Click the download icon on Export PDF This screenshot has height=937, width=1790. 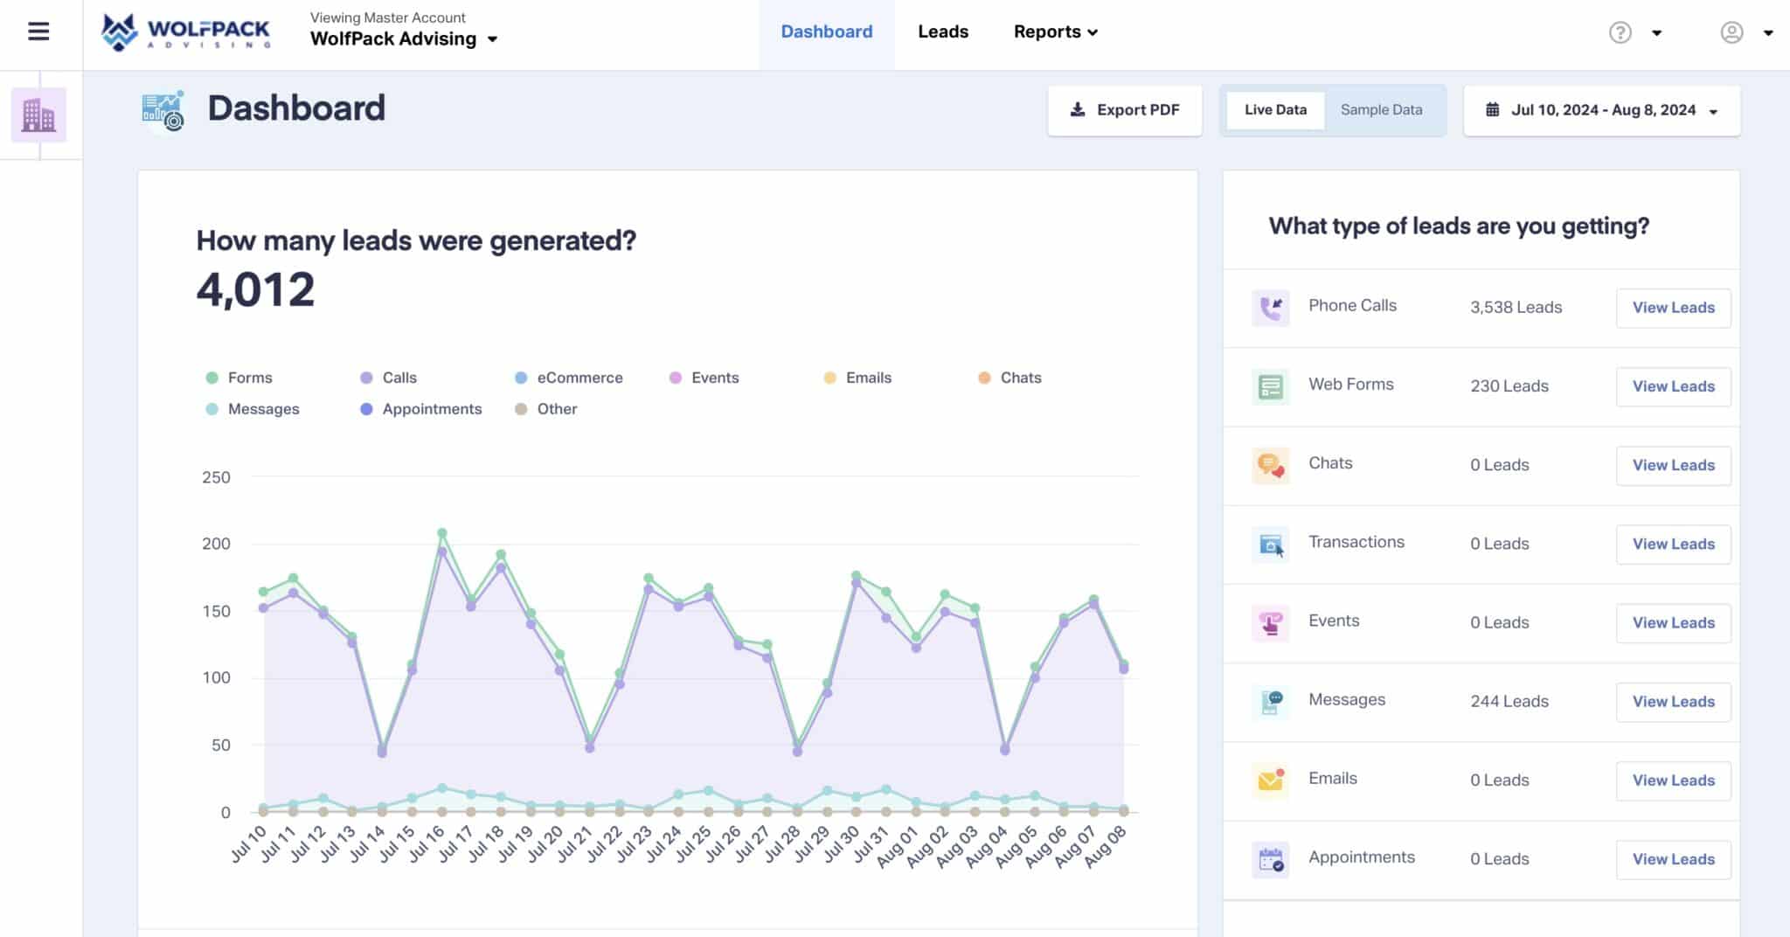(1078, 110)
